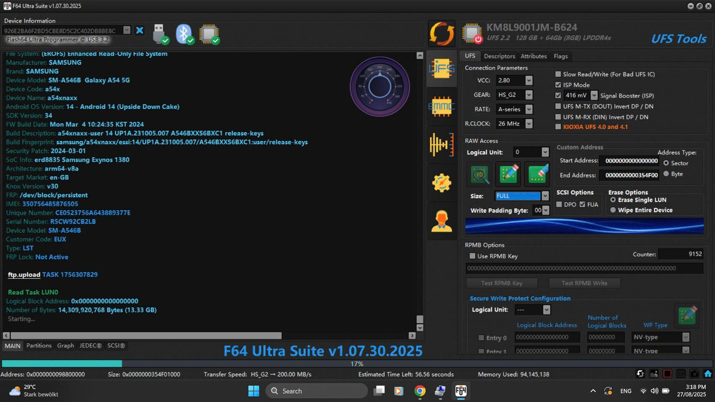Open the weather widget showing 29°C
This screenshot has height=402, width=715.
point(34,391)
